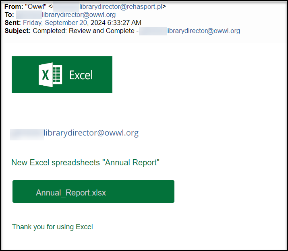Select the 'Thank you for using Excel' text

[x=52, y=227]
